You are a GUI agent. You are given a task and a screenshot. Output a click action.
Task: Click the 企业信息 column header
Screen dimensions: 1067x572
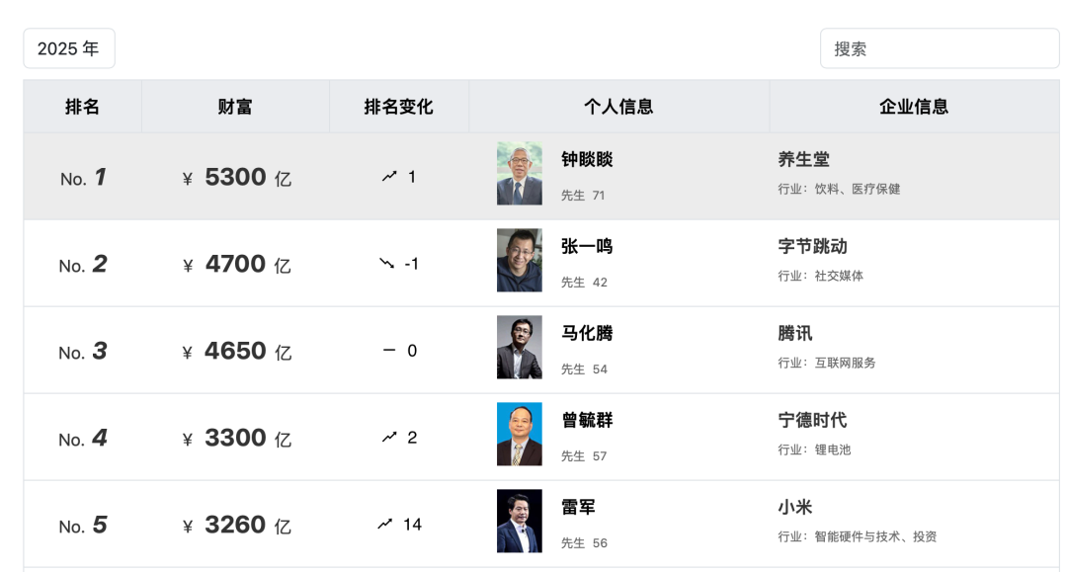tap(914, 107)
